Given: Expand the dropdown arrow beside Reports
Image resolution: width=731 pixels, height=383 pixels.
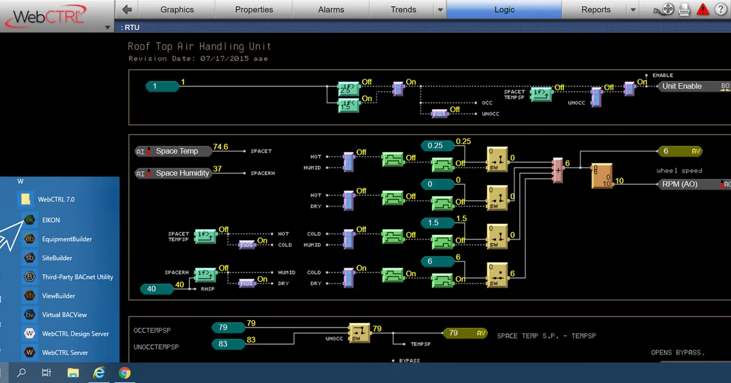Looking at the screenshot, I should [x=633, y=10].
